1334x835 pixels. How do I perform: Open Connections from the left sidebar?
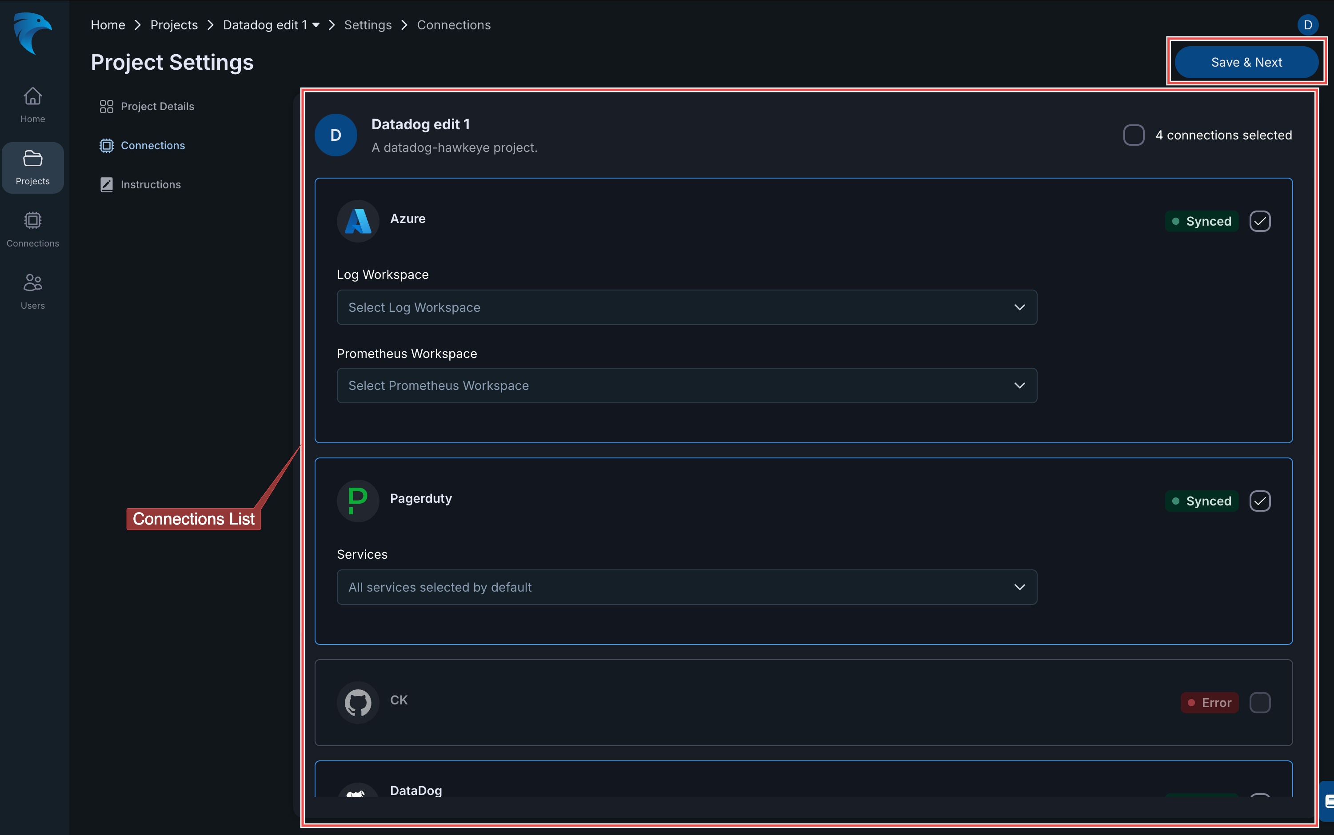click(x=32, y=228)
